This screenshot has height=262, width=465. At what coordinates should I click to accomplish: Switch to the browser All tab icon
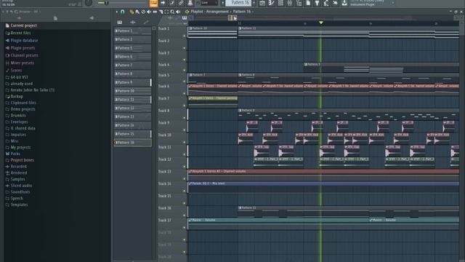click(x=20, y=18)
